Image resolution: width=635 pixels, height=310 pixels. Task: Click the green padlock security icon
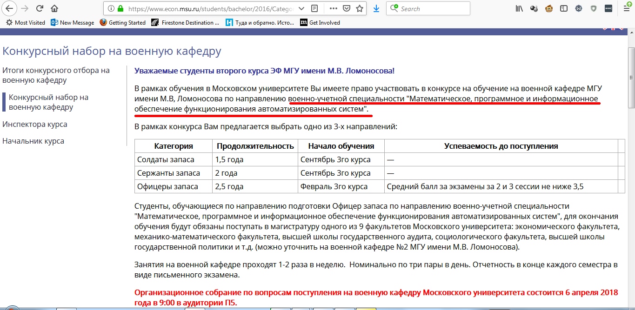tap(120, 8)
